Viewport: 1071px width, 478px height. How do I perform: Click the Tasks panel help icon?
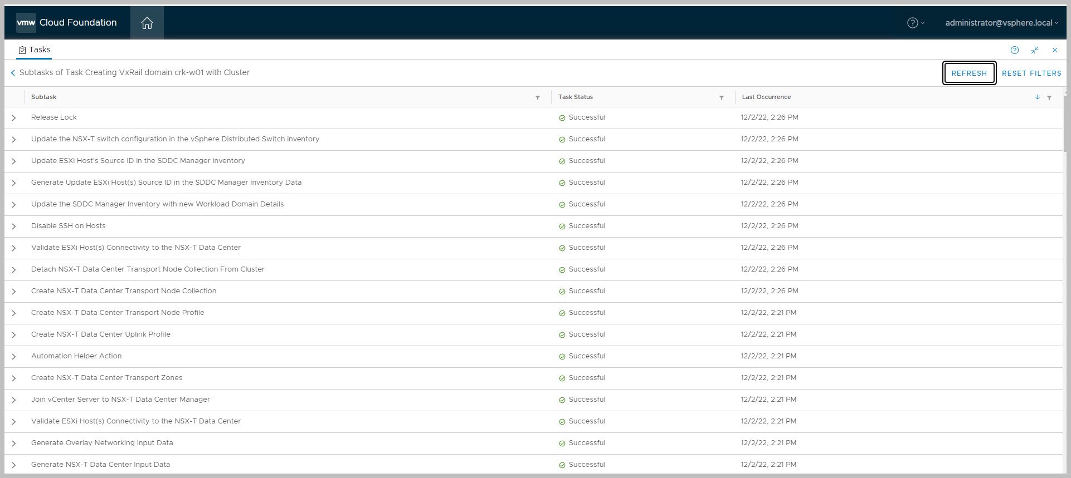pyautogui.click(x=1014, y=50)
